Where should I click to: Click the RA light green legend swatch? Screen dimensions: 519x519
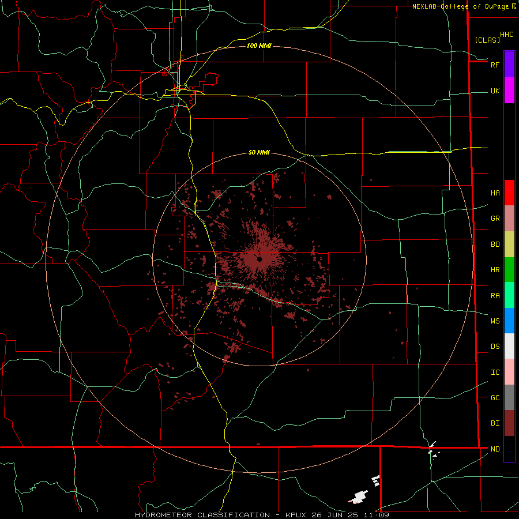click(509, 295)
